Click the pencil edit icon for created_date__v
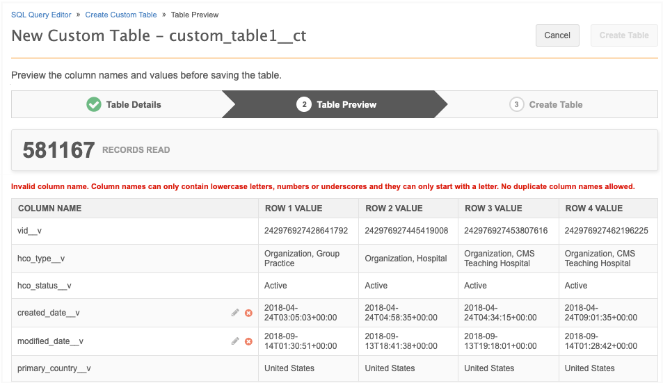 [x=235, y=313]
